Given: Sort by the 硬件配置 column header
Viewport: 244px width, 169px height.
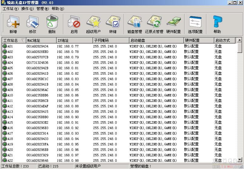Looking at the screenshot, I should (x=199, y=41).
